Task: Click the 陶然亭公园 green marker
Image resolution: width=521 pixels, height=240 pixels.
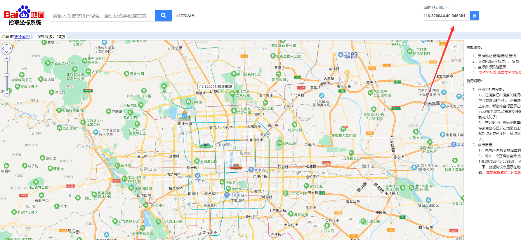Action: point(228,188)
